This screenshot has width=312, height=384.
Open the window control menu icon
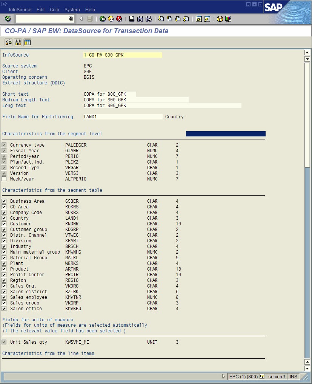tap(4, 4)
